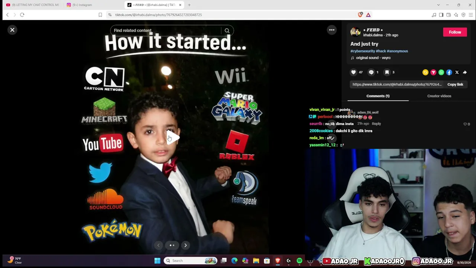Open Logitech G HUB from the taskbar

pyautogui.click(x=289, y=261)
